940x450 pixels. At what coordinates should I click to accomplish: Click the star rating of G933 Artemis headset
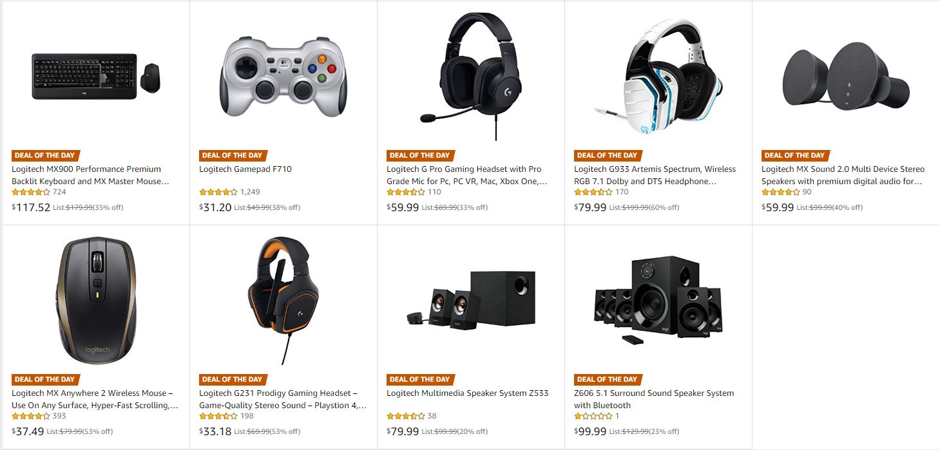(593, 192)
